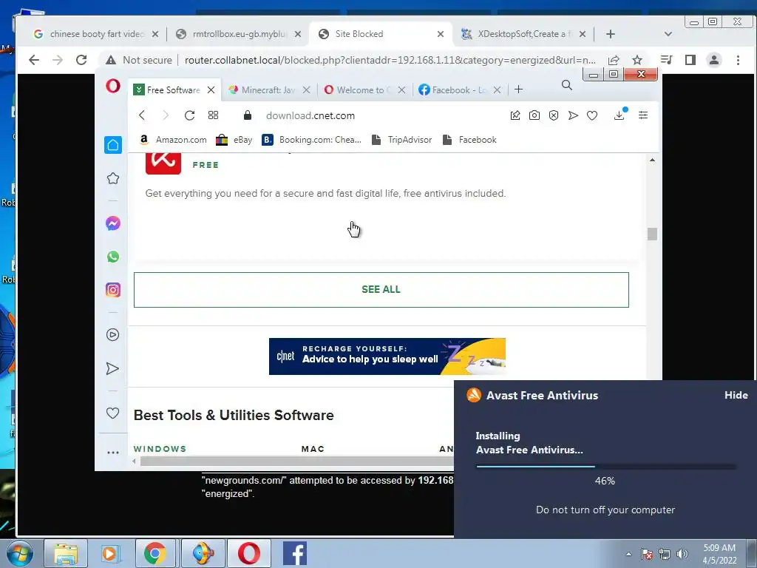
Task: Open Instagram in Opera sidebar
Action: pyautogui.click(x=113, y=290)
